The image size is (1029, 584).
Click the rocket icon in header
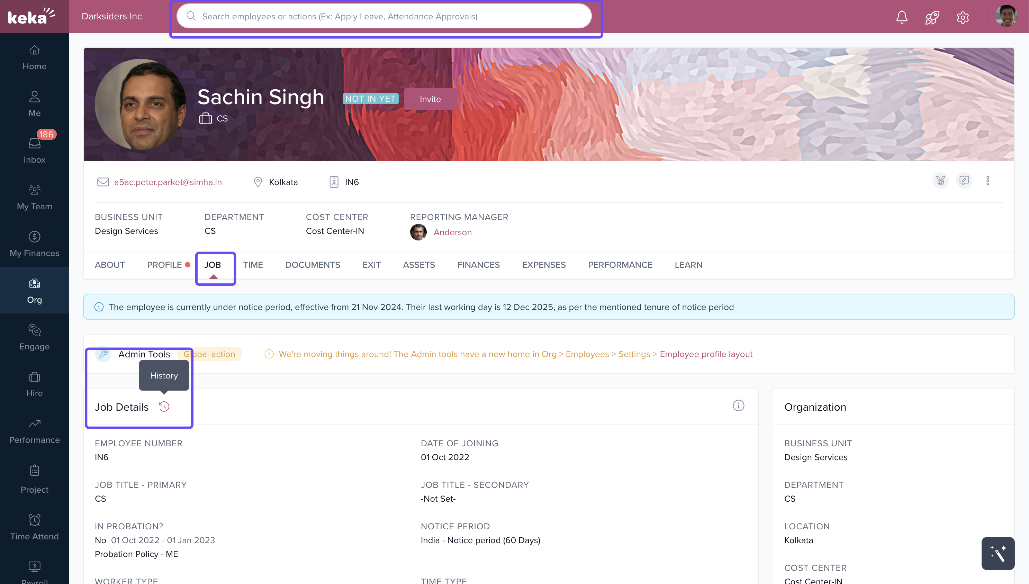pyautogui.click(x=931, y=17)
